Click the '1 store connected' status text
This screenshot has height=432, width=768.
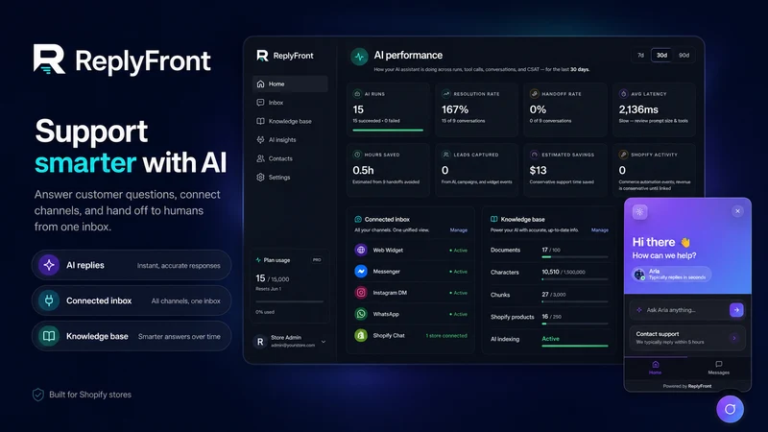tap(446, 335)
